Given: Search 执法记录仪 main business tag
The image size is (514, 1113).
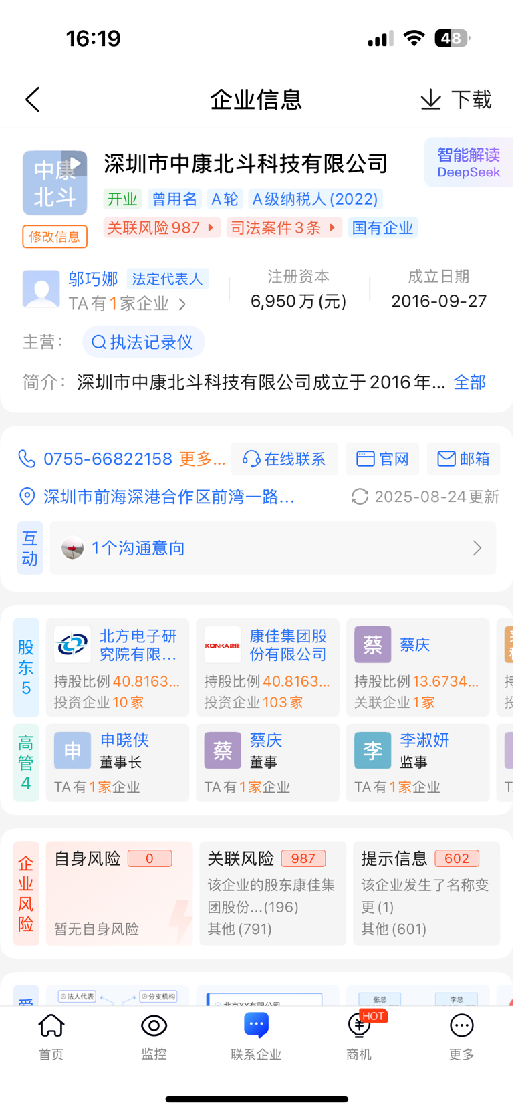Looking at the screenshot, I should (x=144, y=342).
